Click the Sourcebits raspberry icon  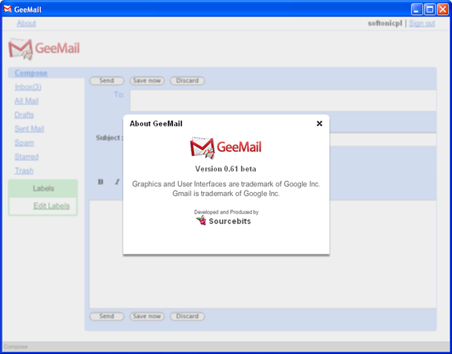[201, 221]
